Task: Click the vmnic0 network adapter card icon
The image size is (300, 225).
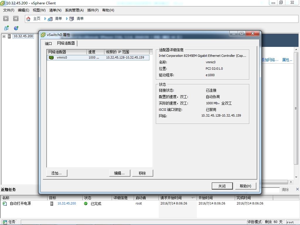Action: click(51, 58)
